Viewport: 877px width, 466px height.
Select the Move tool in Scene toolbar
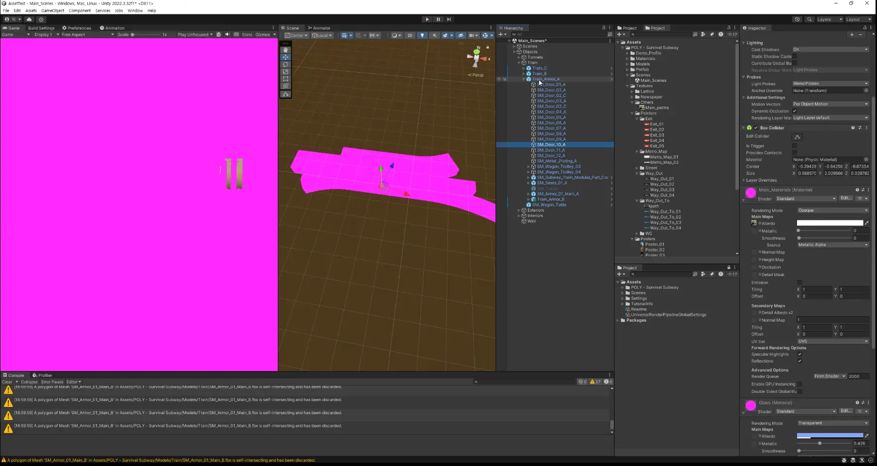tap(286, 57)
